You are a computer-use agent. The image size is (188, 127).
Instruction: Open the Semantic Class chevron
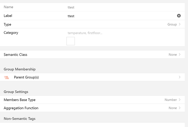click(x=180, y=55)
